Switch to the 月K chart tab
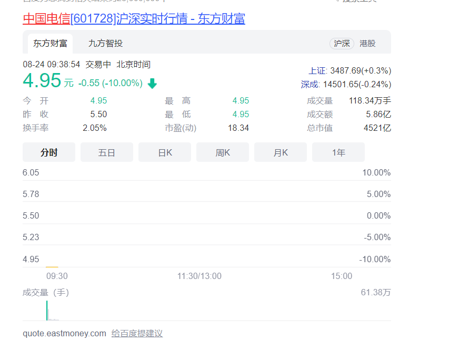Image resolution: width=469 pixels, height=341 pixels. [281, 152]
